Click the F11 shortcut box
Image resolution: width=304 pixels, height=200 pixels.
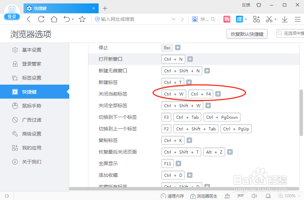(168, 163)
